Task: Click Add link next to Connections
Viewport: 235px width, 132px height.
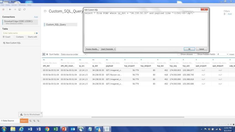Action: (x=36, y=17)
